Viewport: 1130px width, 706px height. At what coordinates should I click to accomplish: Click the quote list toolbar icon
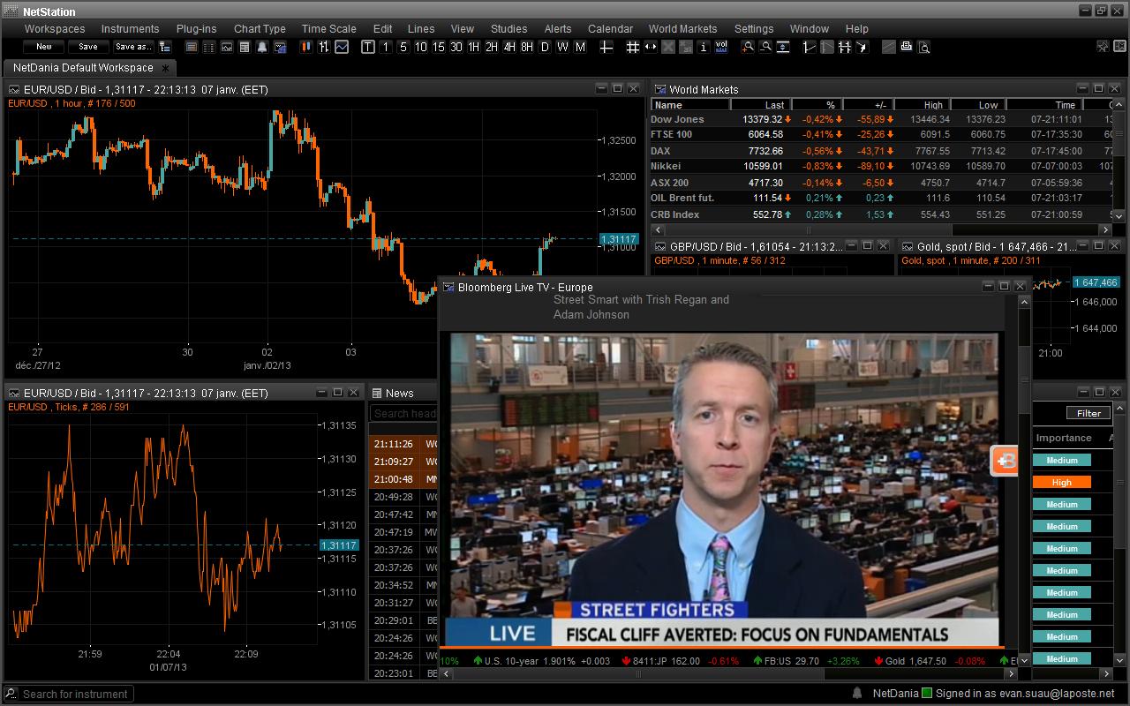[x=192, y=47]
